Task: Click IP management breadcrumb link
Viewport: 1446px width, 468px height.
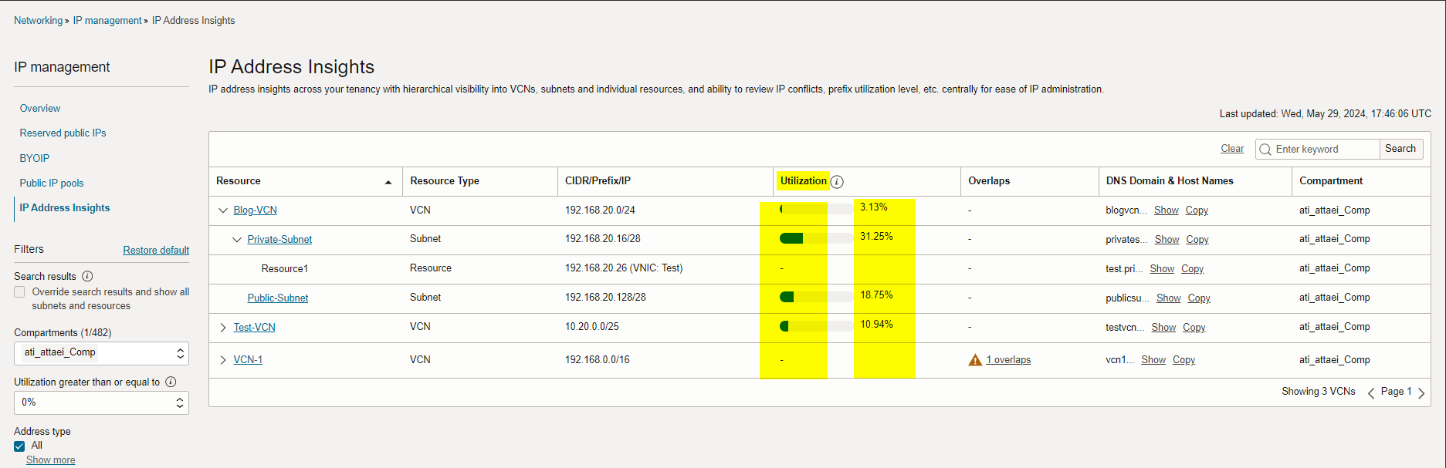Action: click(107, 21)
